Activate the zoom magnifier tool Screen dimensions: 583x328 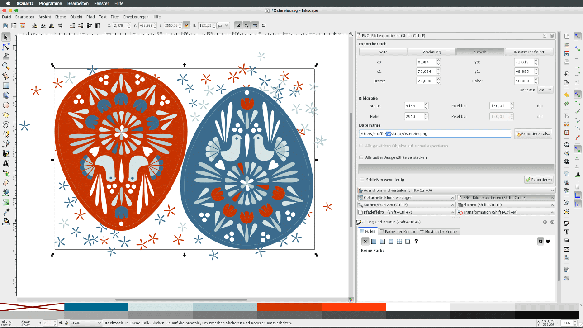pos(6,66)
